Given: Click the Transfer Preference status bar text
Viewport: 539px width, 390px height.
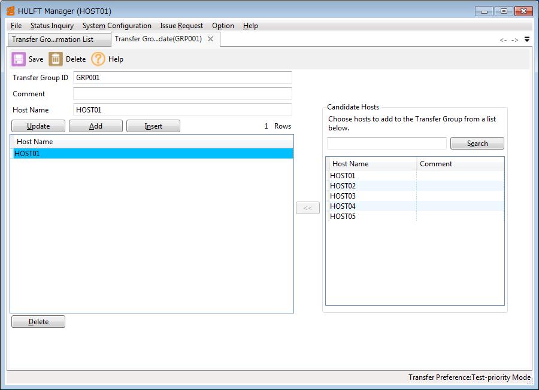Looking at the screenshot, I should [469, 377].
